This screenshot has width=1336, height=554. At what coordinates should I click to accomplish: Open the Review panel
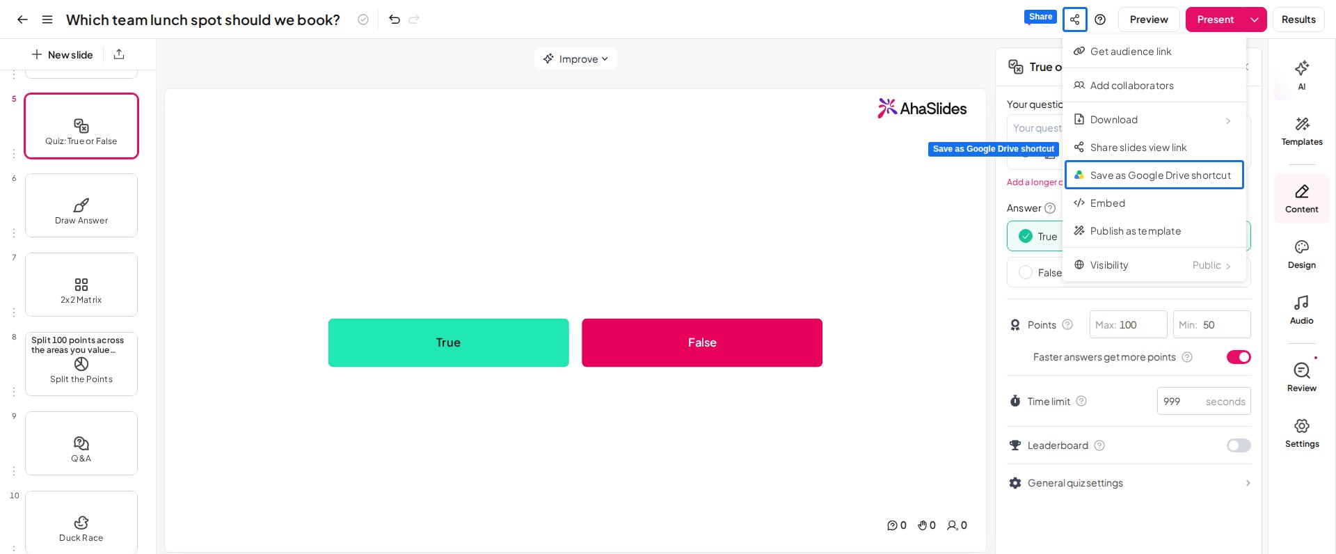click(x=1302, y=378)
